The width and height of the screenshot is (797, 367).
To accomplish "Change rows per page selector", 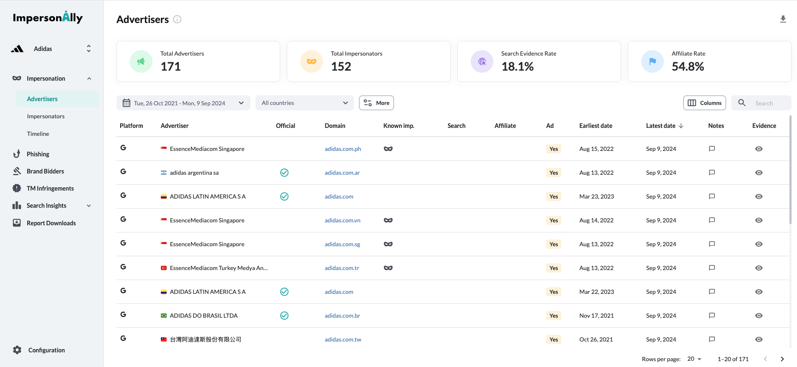I will (x=694, y=359).
